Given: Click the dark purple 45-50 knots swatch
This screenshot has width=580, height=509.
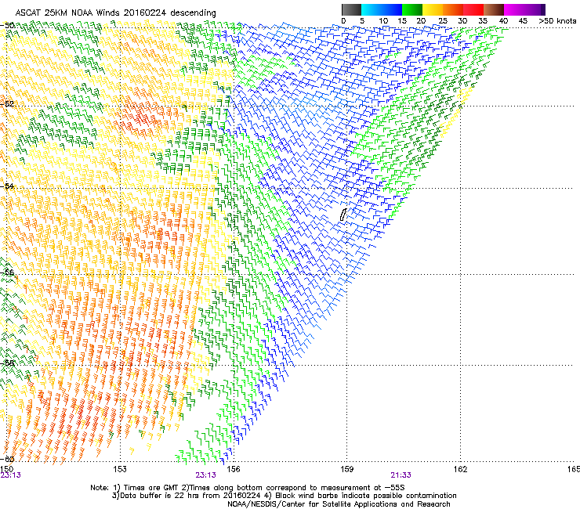Looking at the screenshot, I should [x=535, y=9].
